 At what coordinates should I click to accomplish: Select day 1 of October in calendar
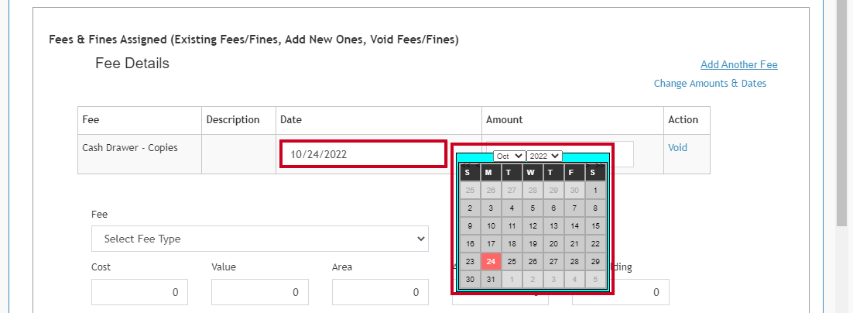tap(595, 191)
